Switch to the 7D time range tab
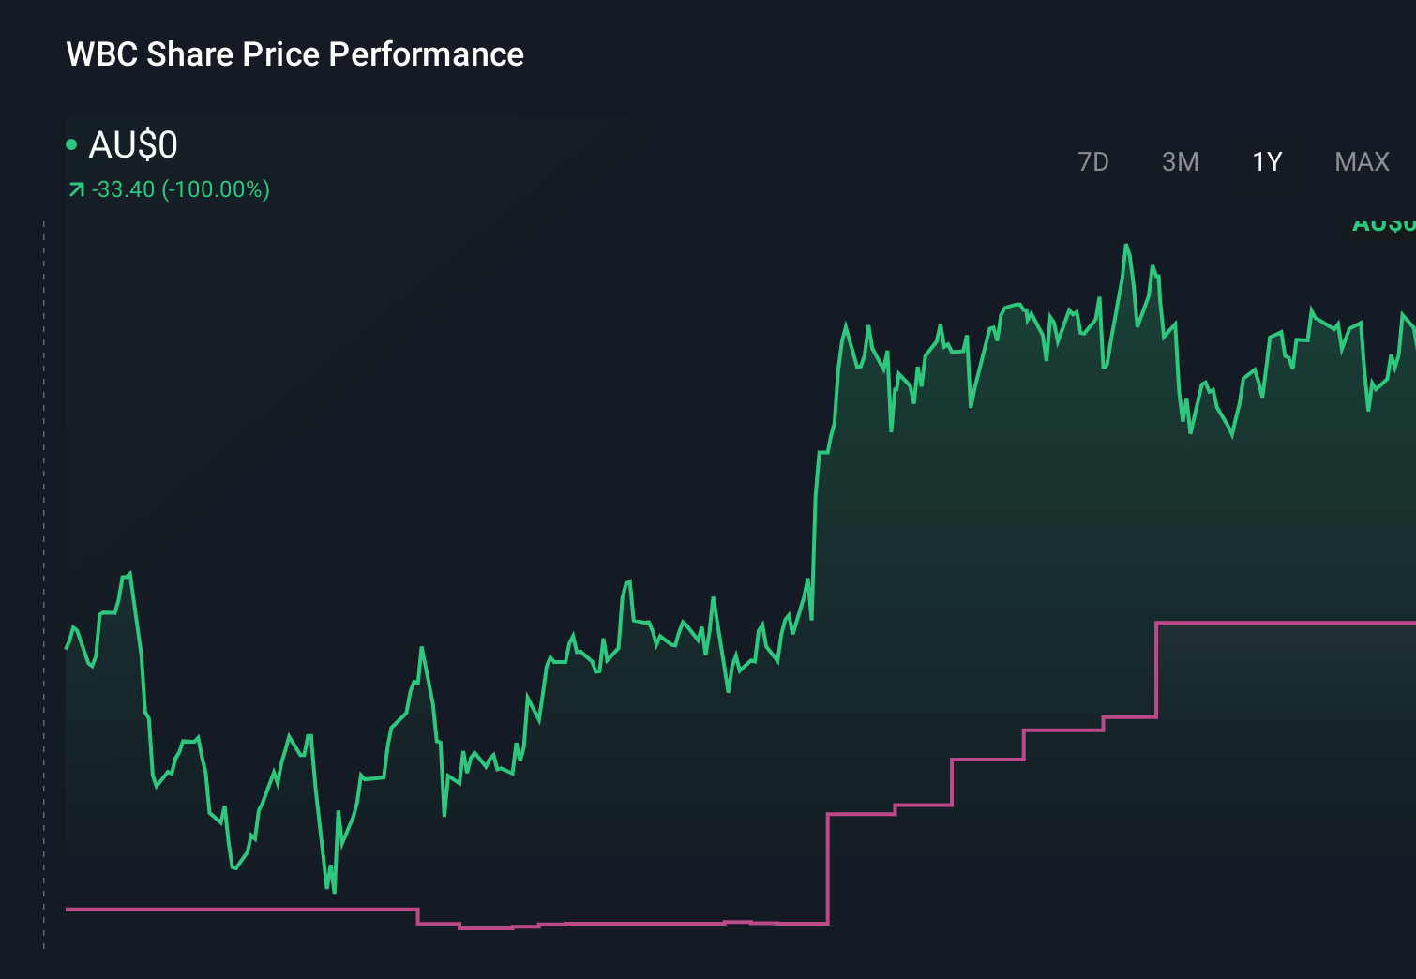Screen dimensions: 1416x979 [x=1093, y=161]
